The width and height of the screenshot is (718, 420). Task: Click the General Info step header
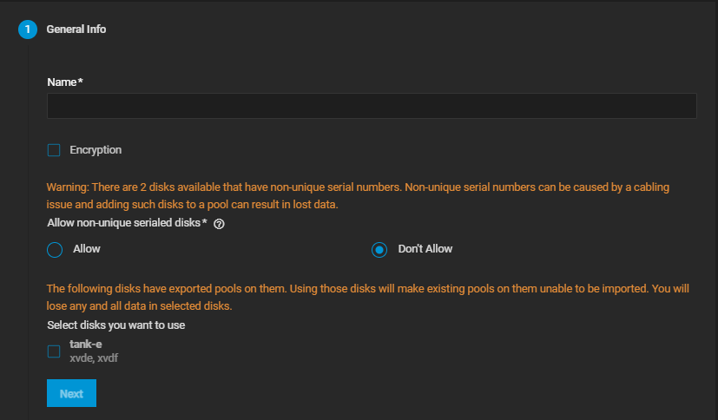click(x=76, y=30)
